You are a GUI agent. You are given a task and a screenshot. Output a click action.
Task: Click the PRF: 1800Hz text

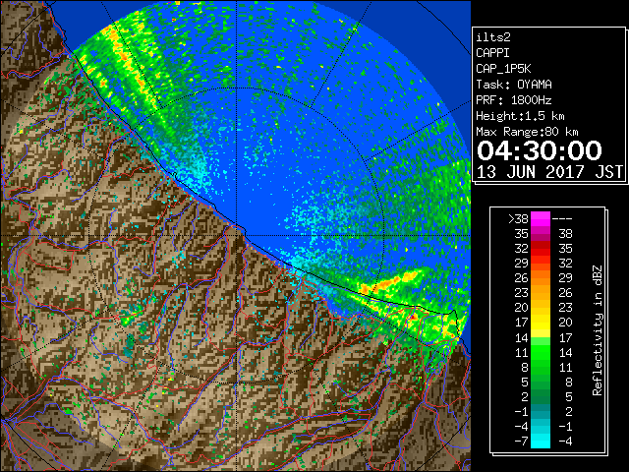(514, 100)
